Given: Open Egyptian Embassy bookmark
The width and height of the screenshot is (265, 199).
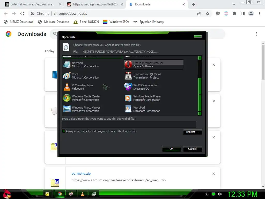Looking at the screenshot, I should pos(149,22).
